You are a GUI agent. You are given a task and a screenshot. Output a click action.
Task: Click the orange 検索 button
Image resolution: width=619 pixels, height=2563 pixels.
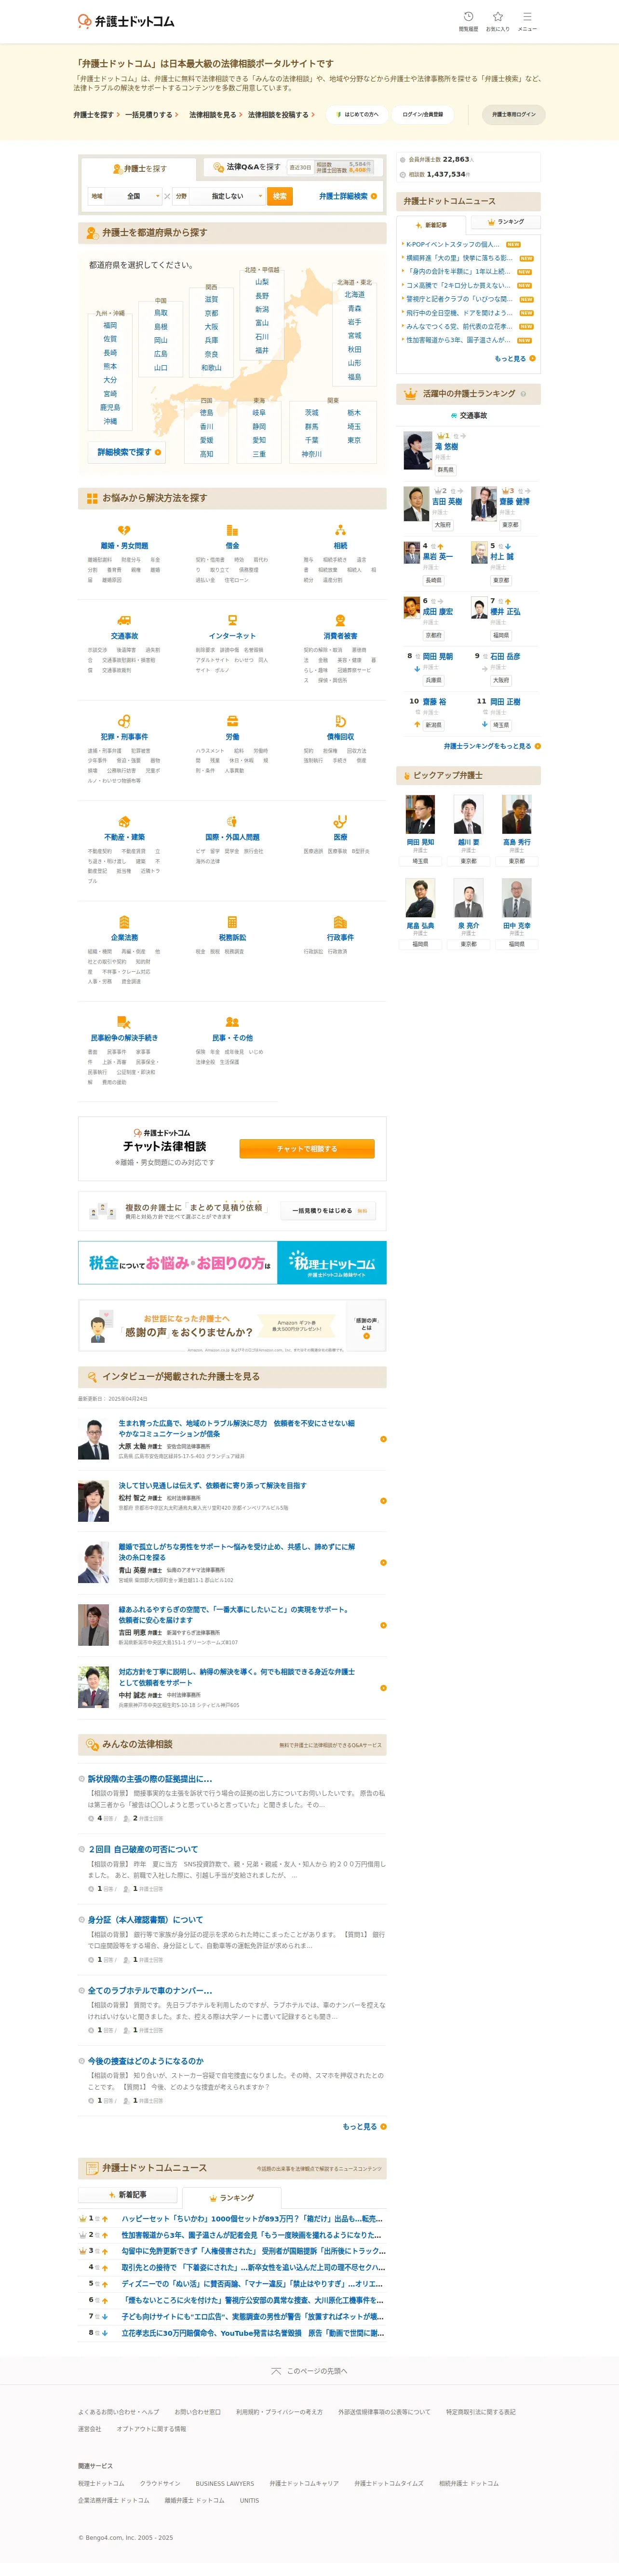click(280, 196)
